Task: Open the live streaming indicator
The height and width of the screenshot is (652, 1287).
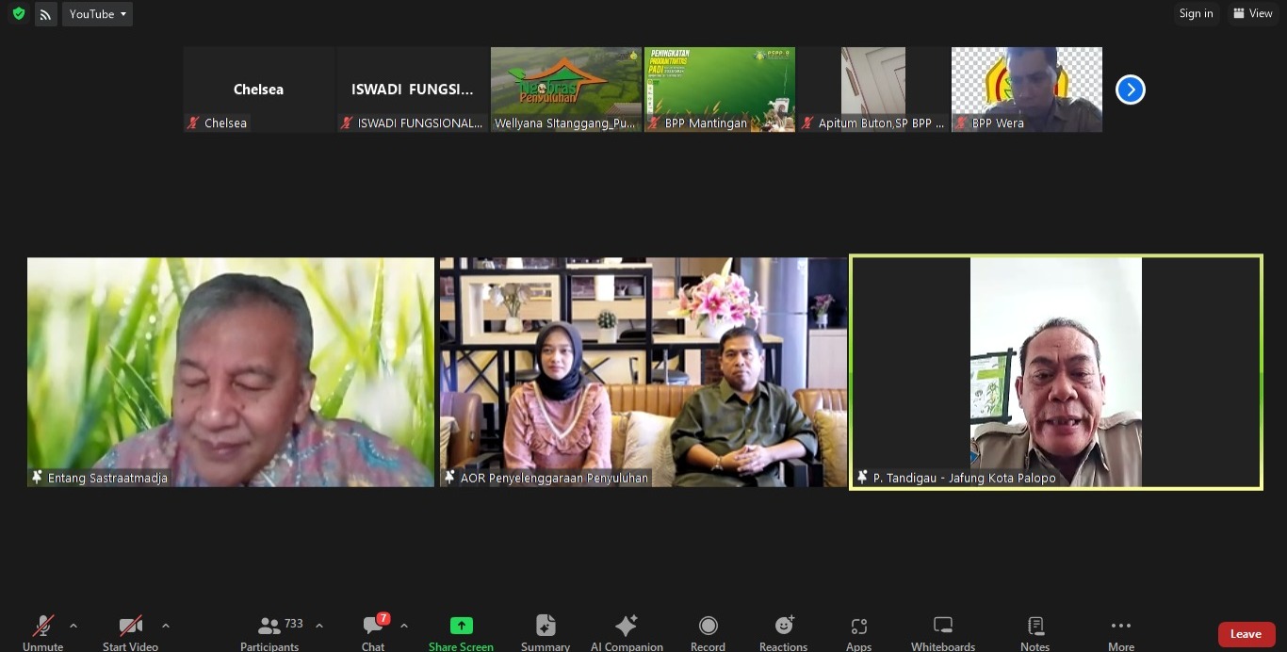Action: pos(45,13)
